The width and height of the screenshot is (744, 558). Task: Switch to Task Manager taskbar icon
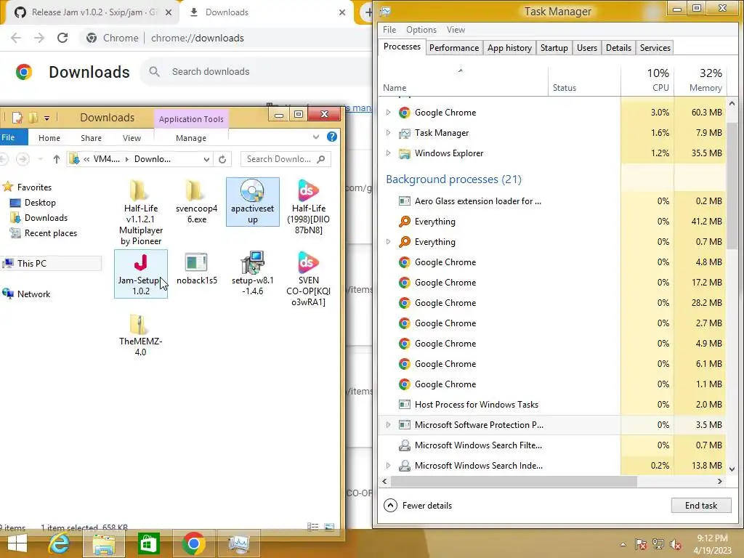click(x=238, y=543)
